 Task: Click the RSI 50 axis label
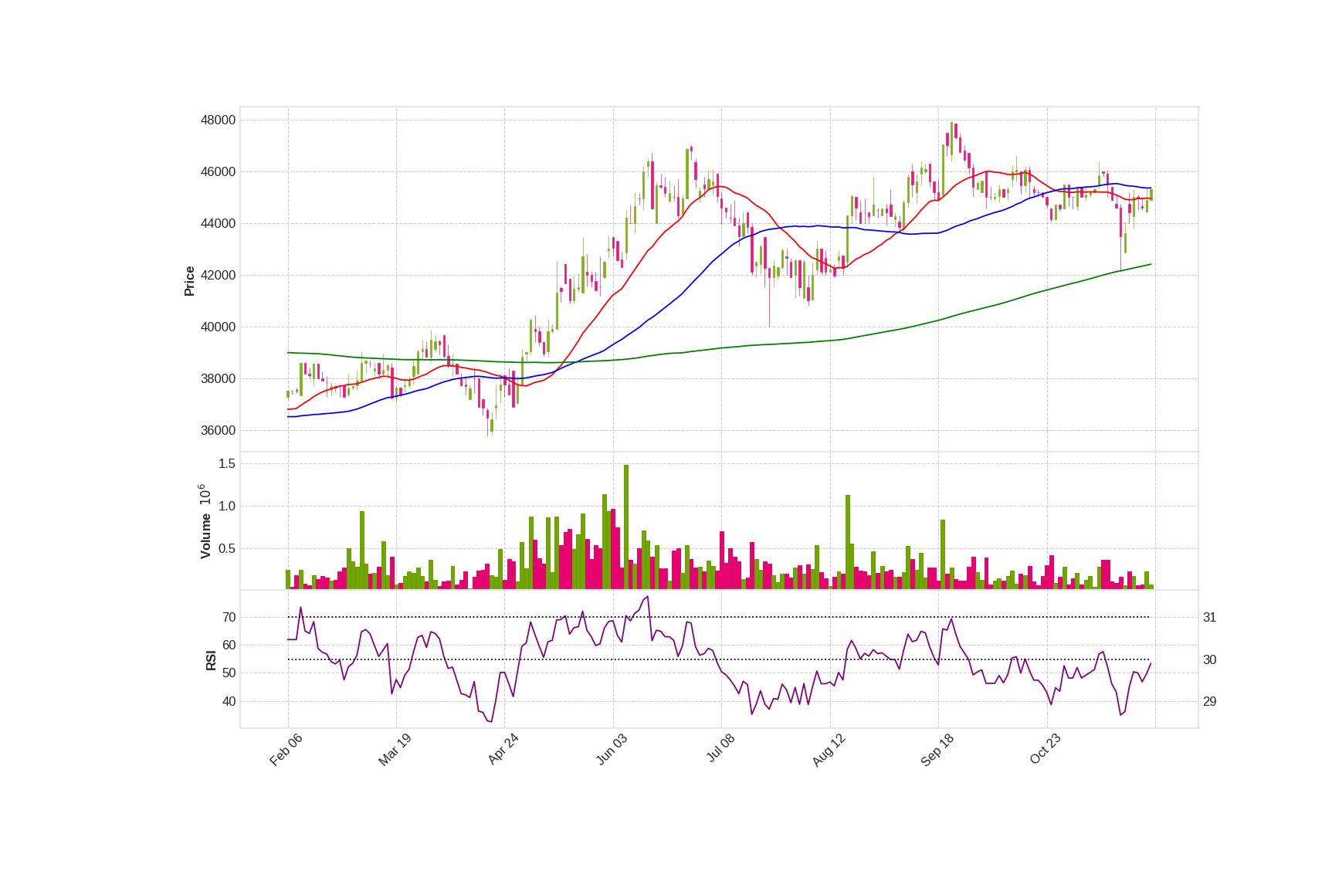tap(229, 673)
